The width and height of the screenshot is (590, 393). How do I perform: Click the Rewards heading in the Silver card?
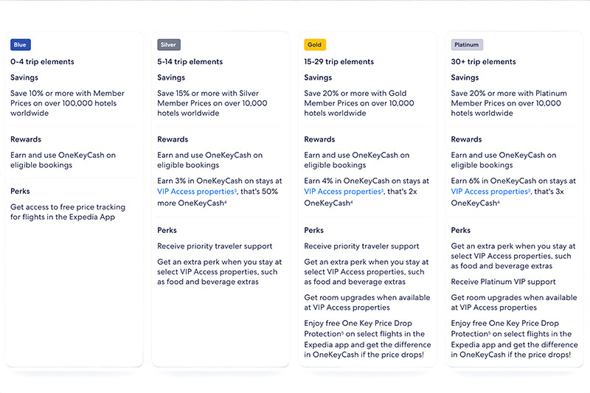[173, 139]
